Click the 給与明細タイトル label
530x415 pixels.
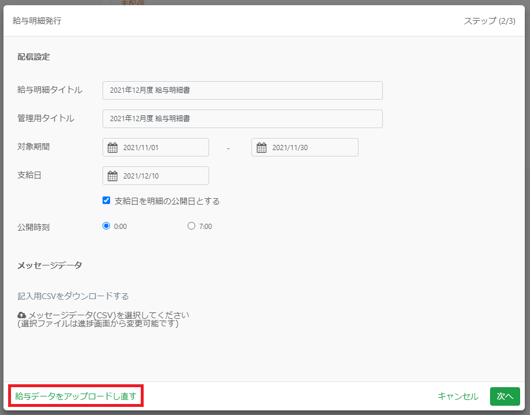50,90
